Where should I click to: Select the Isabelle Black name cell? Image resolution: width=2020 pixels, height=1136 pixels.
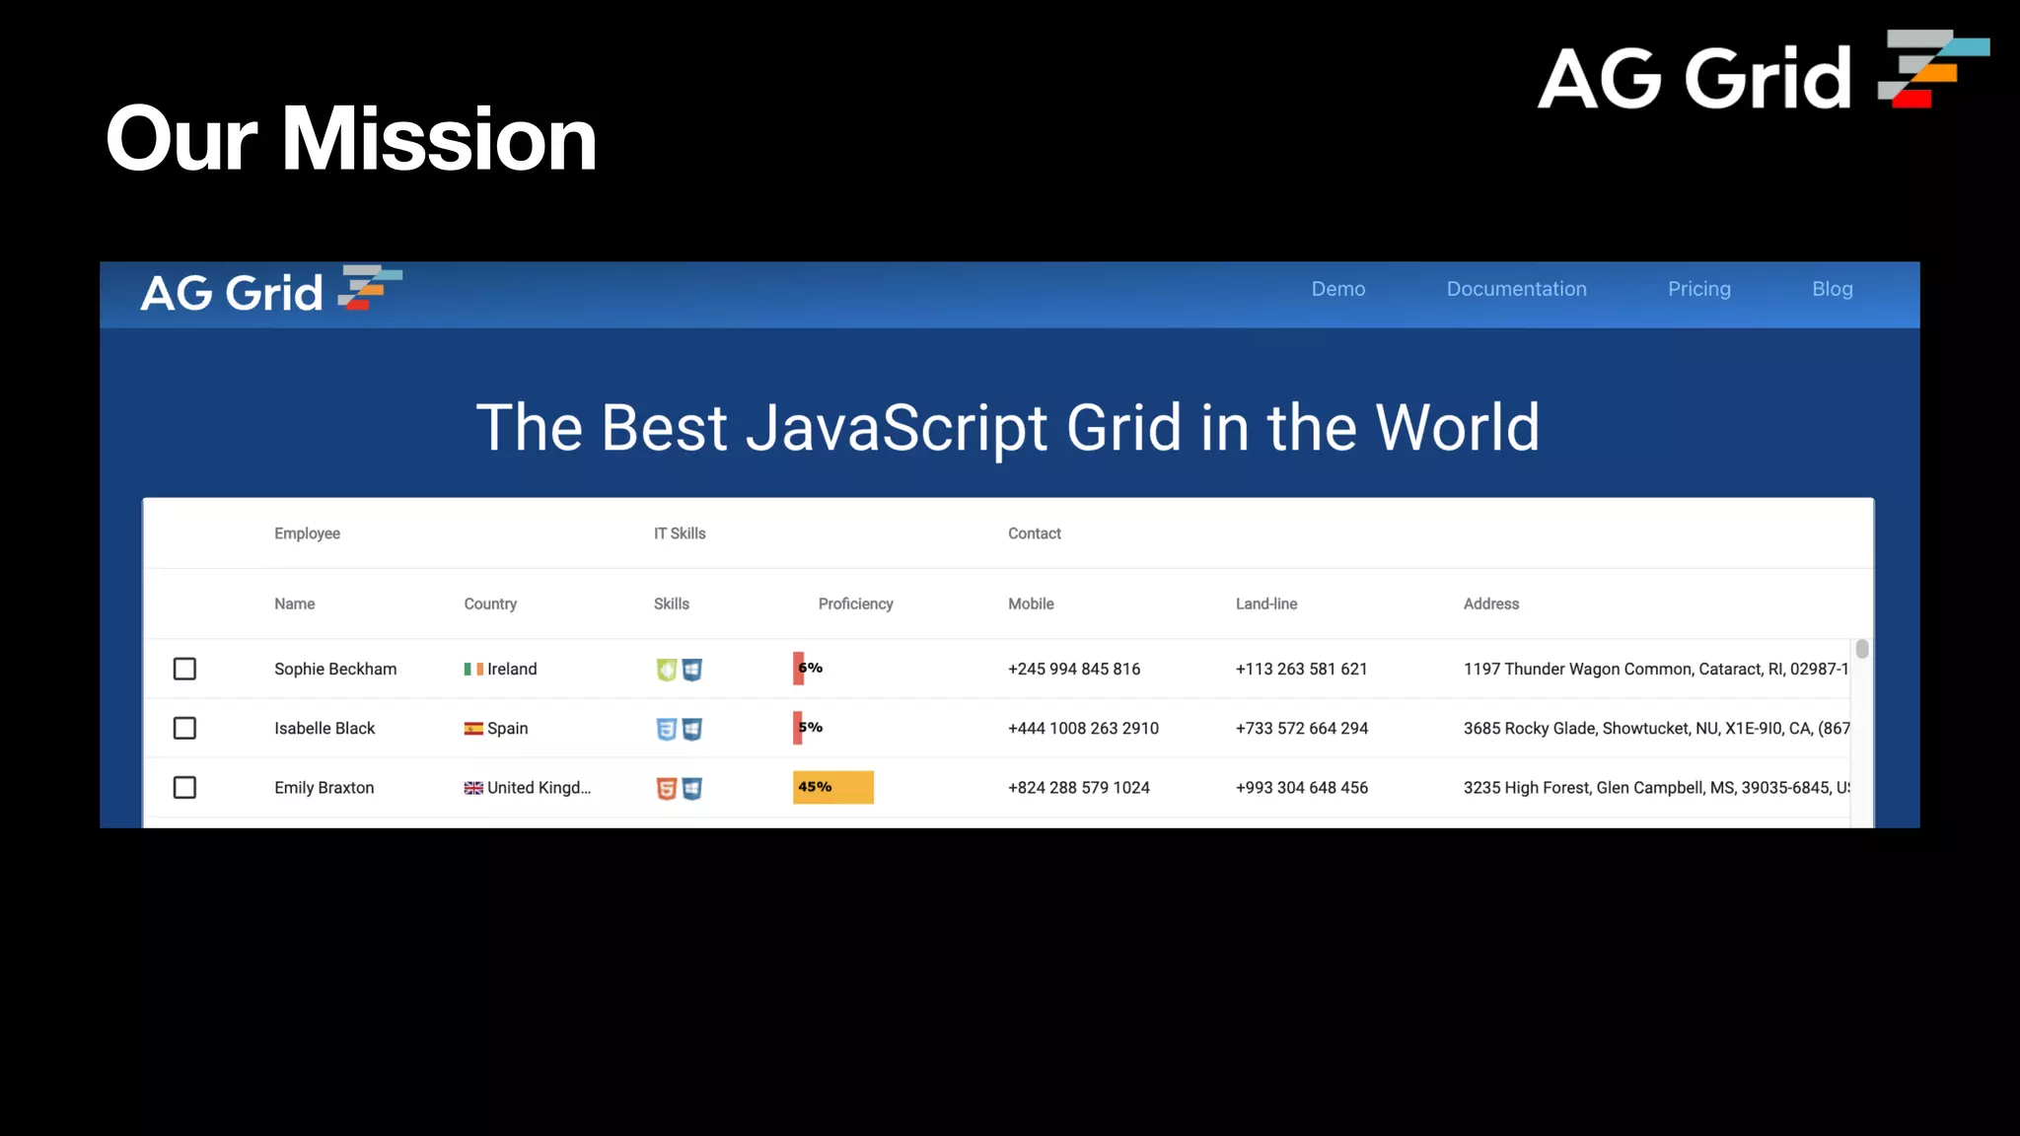(325, 728)
